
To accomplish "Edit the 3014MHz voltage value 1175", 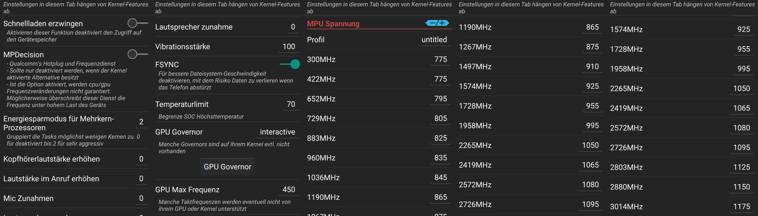I will pyautogui.click(x=741, y=207).
